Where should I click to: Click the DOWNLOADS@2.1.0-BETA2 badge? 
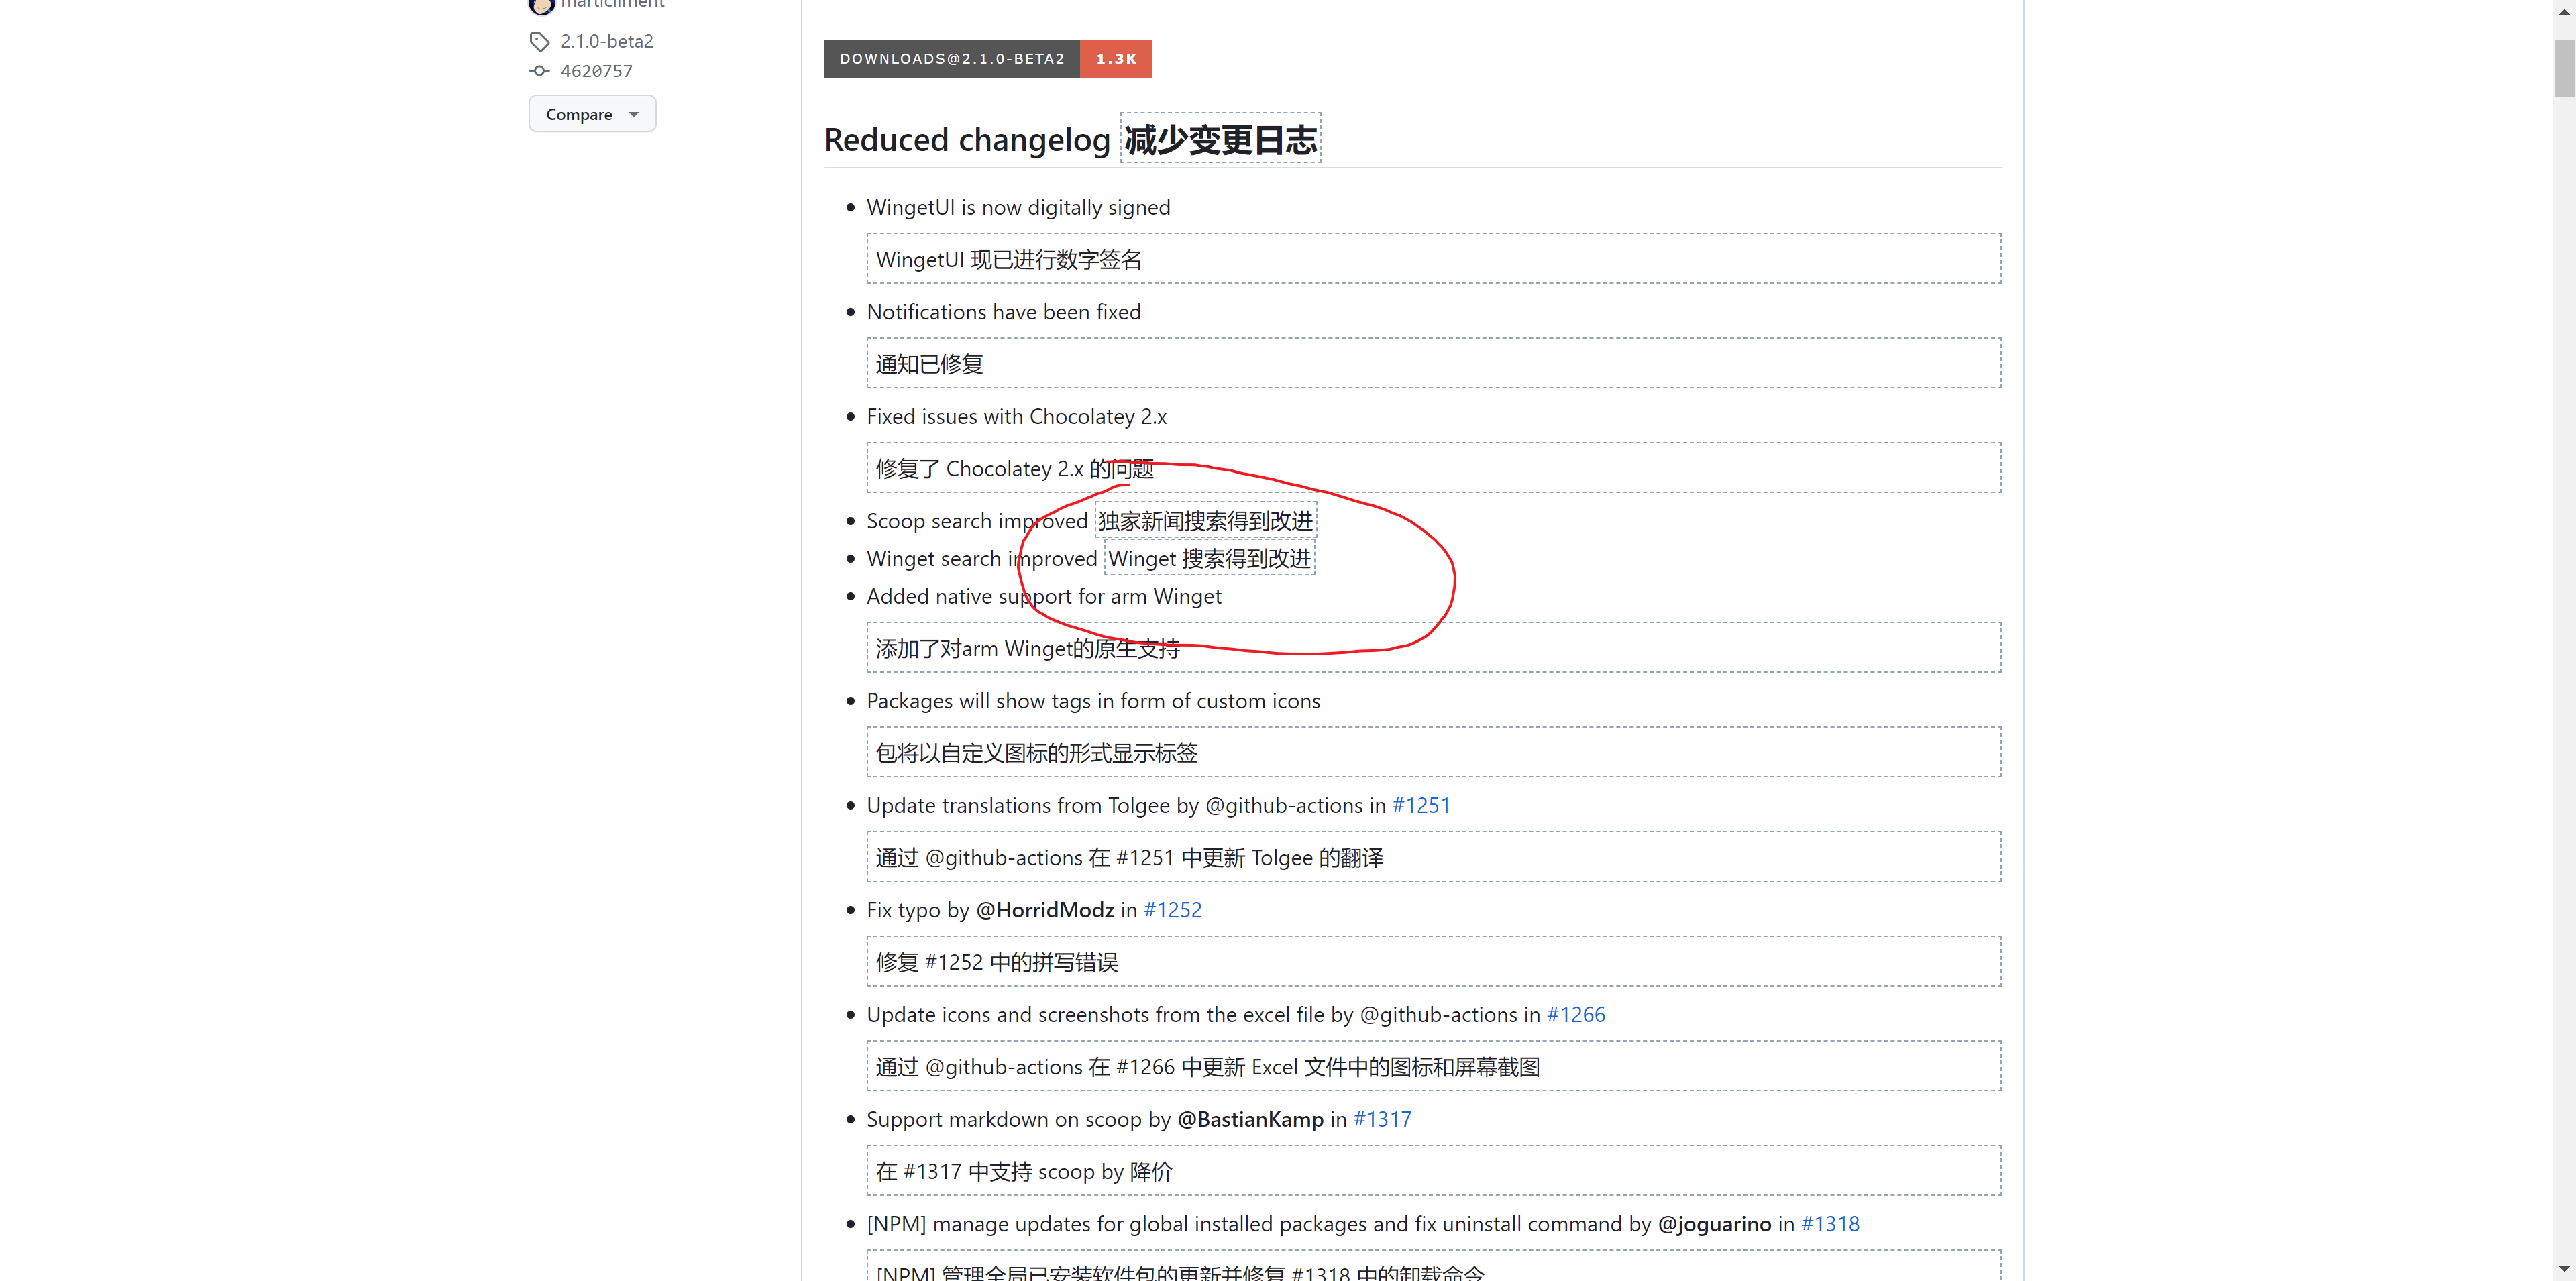tap(951, 58)
